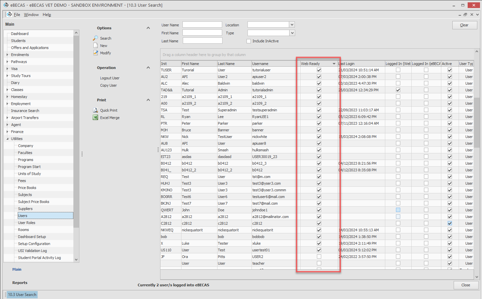Click into the User Name input field

click(202, 25)
